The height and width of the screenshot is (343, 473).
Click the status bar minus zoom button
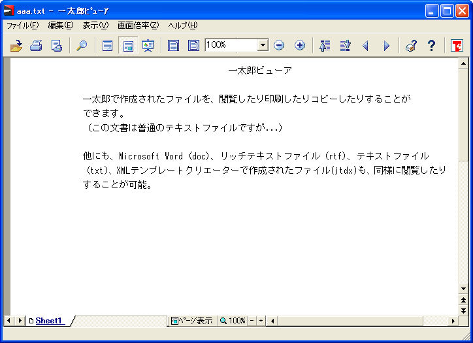pos(252,321)
